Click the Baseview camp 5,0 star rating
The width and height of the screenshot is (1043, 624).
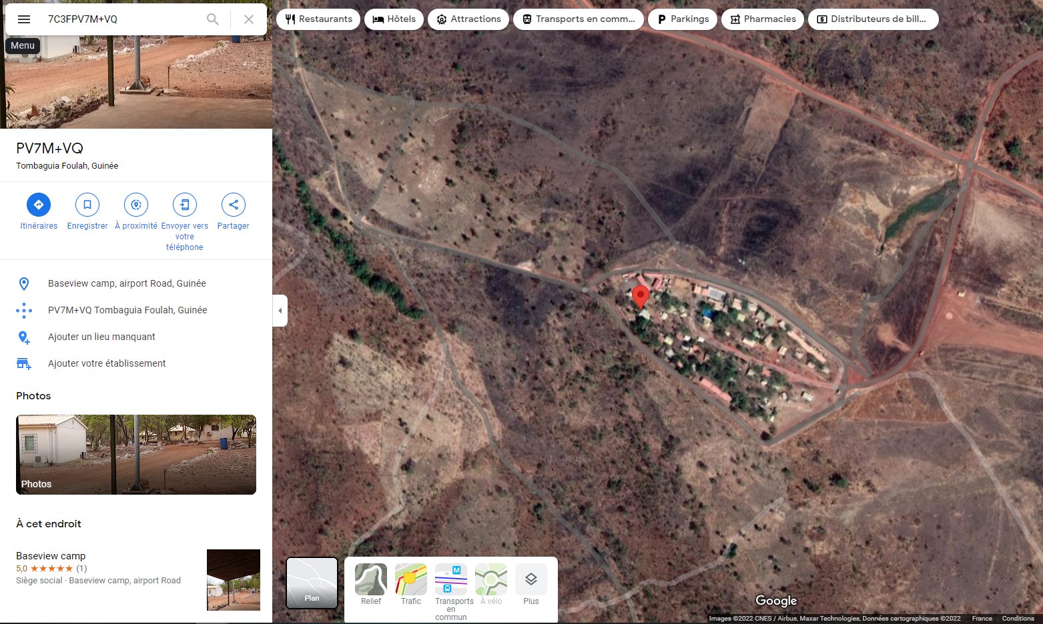pyautogui.click(x=51, y=569)
